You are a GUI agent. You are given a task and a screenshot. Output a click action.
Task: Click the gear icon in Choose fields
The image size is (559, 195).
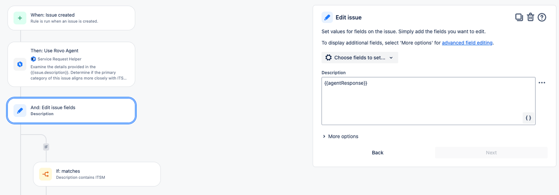[x=329, y=57]
